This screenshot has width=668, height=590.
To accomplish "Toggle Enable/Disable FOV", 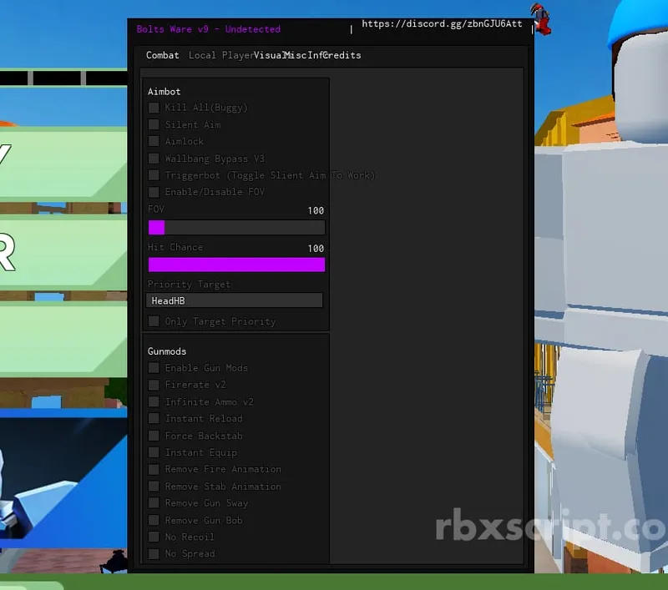I will (154, 191).
